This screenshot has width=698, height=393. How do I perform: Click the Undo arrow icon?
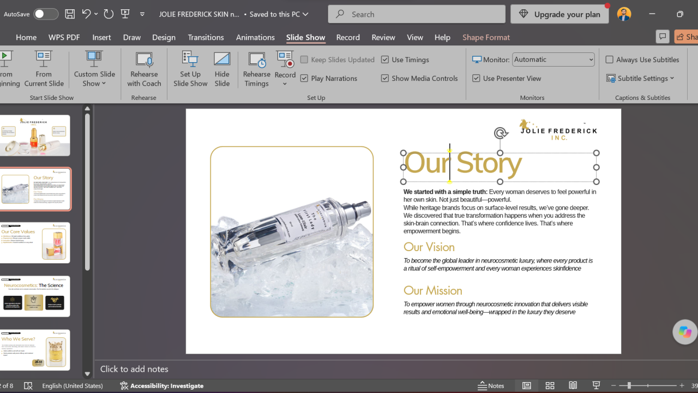[x=86, y=14]
